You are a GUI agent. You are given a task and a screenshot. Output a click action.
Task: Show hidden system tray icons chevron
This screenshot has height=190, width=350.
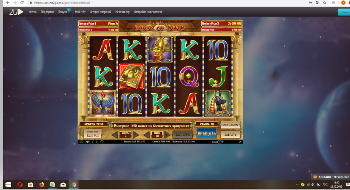click(297, 185)
